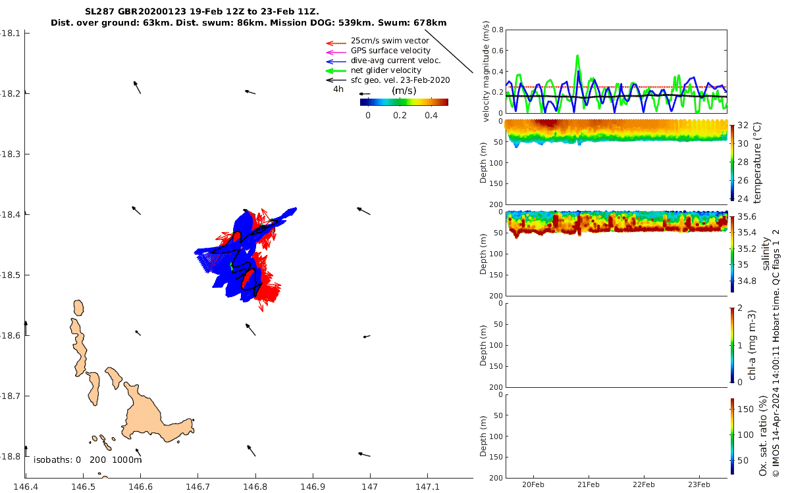Click the oxygen saturation ratio color bar
The height and width of the screenshot is (493, 790).
[733, 435]
